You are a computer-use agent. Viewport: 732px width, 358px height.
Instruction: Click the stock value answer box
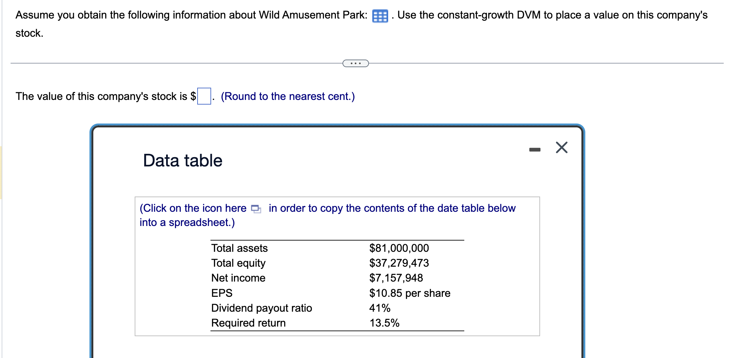pos(204,96)
